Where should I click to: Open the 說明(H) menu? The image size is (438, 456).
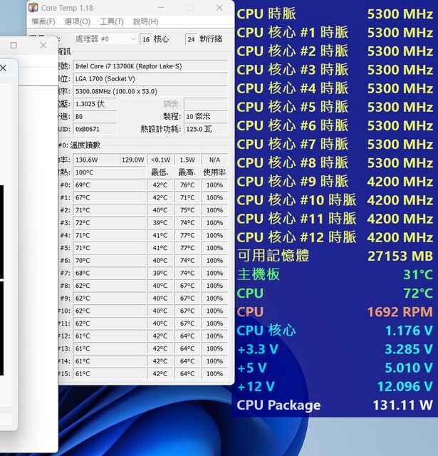pos(145,21)
